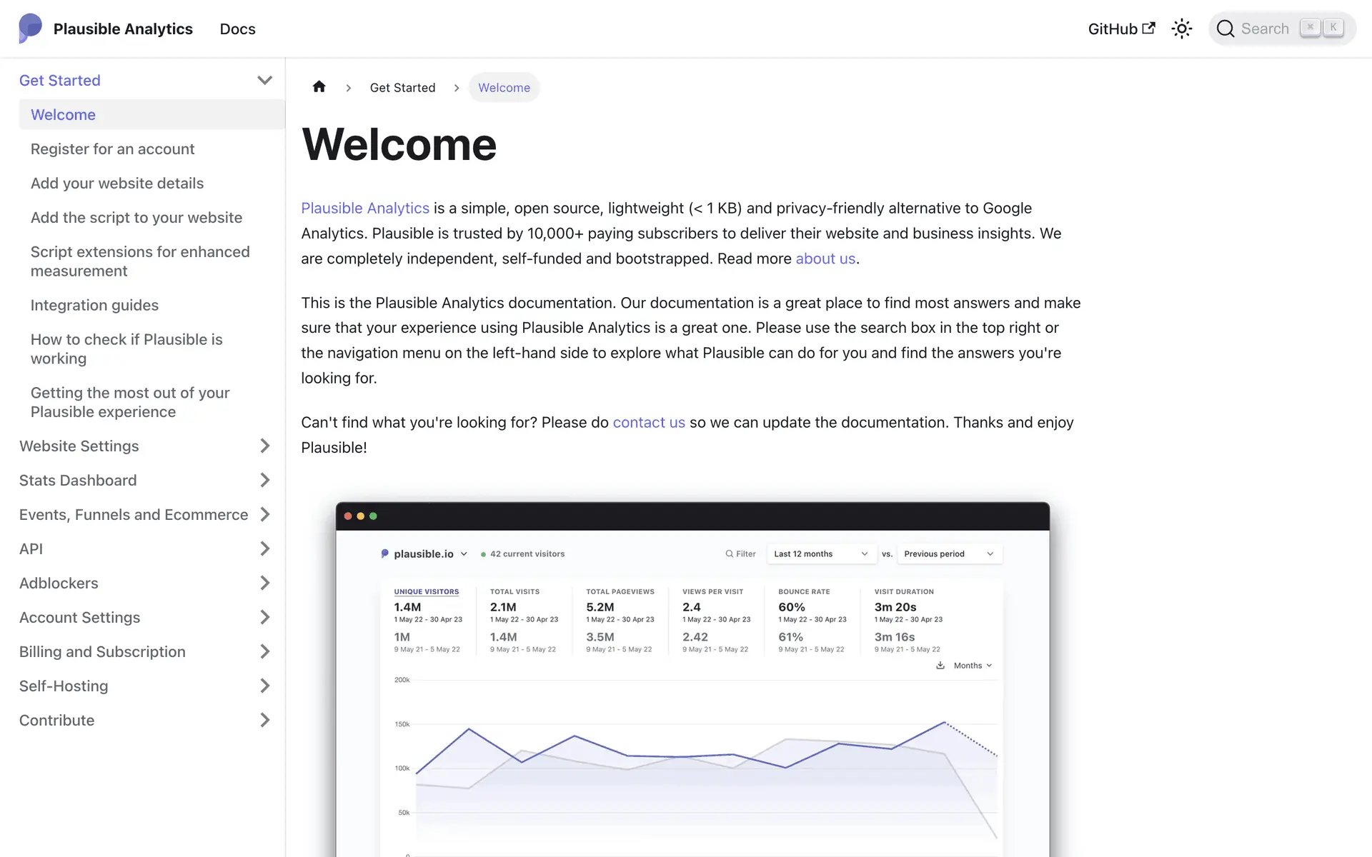Open Register for an account page
This screenshot has height=857, width=1372.
112,149
